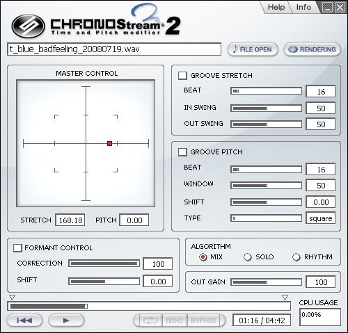Viewport: 348px width, 333px height.
Task: Close the ChronoStream window
Action: coord(340,8)
